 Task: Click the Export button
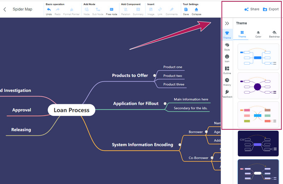(271, 9)
